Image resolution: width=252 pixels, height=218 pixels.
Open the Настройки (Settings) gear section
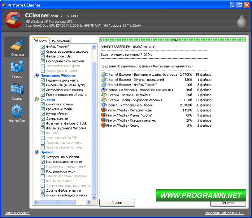pos(17,113)
